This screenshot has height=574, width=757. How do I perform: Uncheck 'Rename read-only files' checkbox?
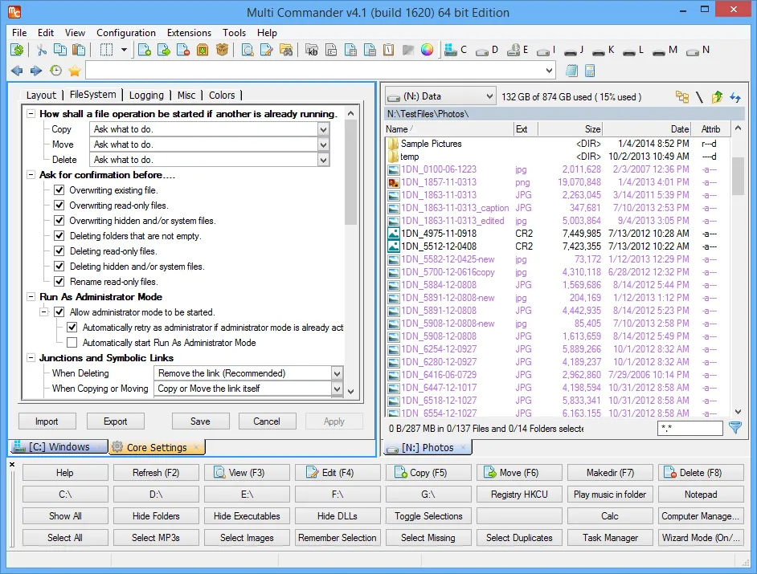[59, 281]
